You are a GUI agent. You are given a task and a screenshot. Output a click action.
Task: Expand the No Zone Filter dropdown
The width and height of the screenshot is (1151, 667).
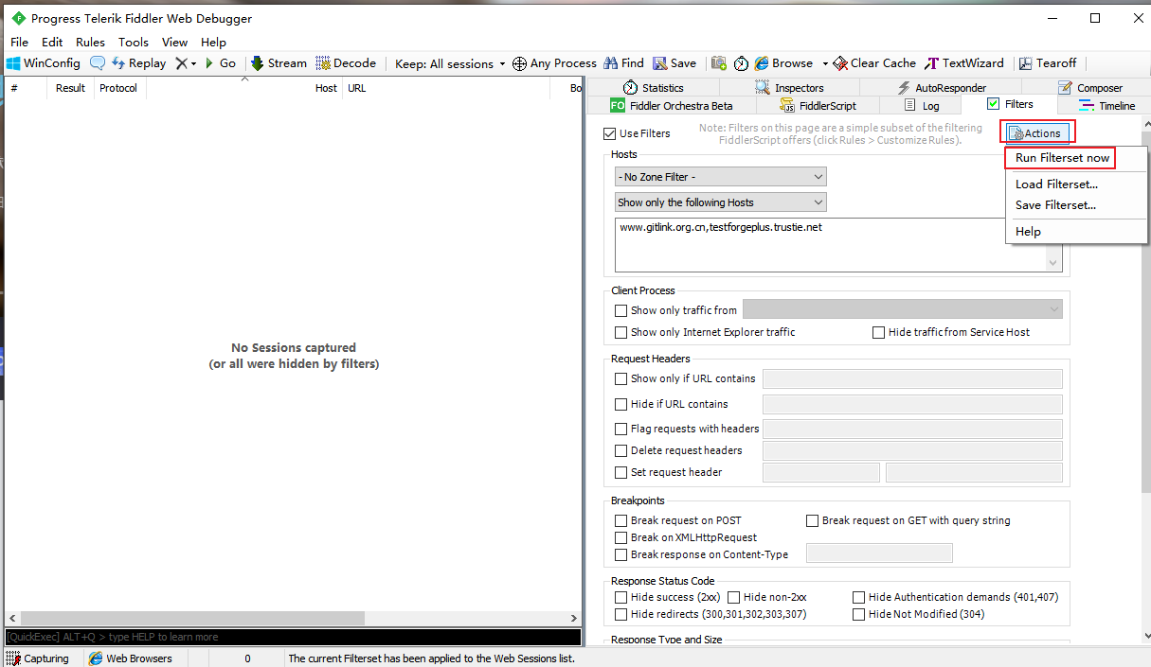(x=720, y=177)
